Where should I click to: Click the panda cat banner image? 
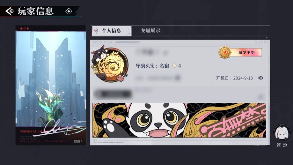point(179,120)
